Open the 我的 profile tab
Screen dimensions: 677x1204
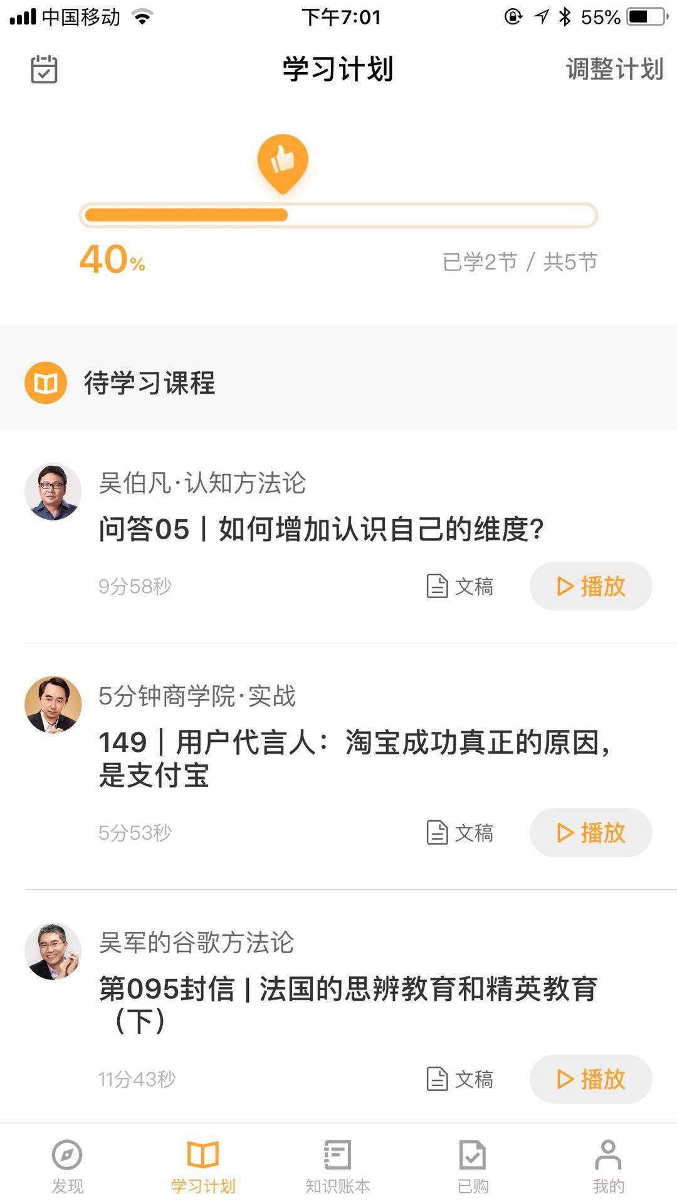[608, 1165]
